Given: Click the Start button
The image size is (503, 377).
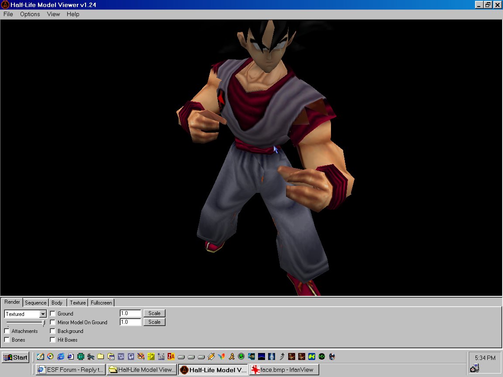Looking at the screenshot, I should tap(15, 357).
